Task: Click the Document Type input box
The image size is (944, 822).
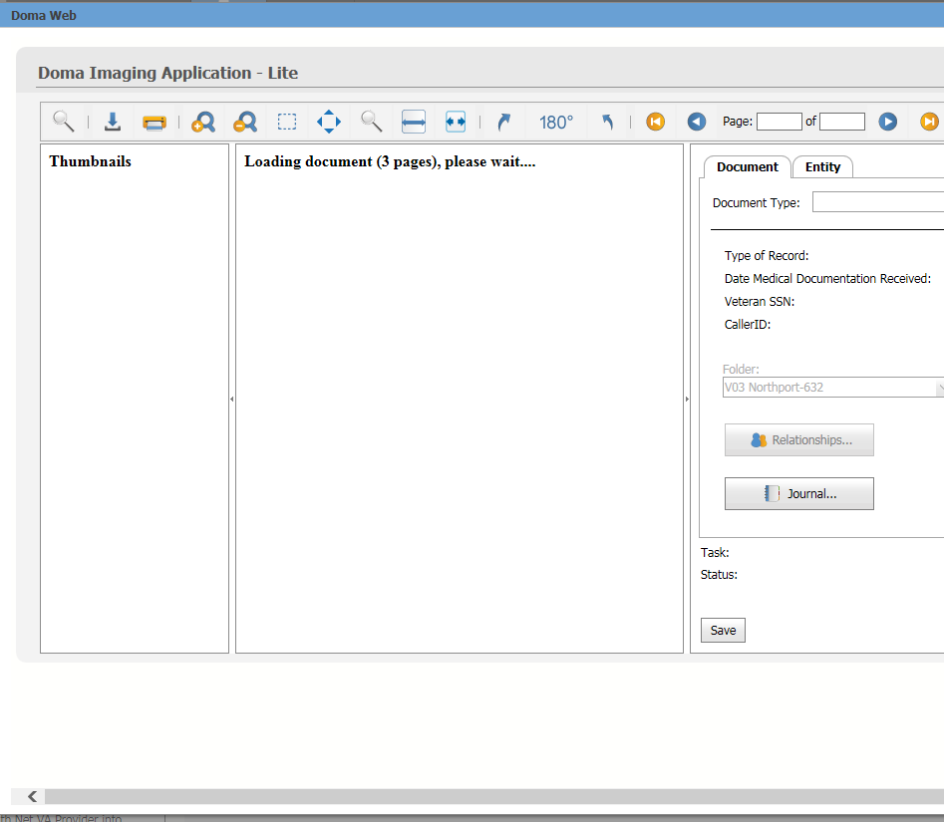Action: [878, 202]
